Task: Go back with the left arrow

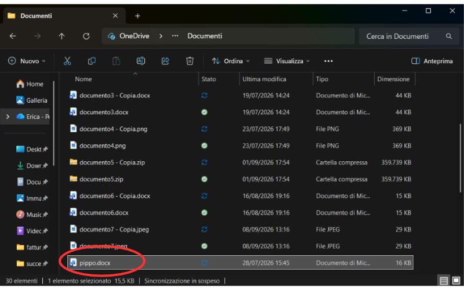Action: point(13,36)
